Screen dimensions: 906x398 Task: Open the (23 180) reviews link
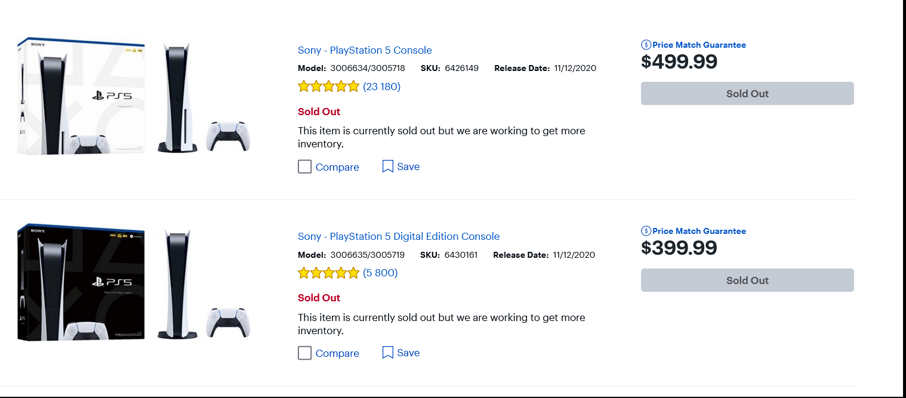pos(382,87)
